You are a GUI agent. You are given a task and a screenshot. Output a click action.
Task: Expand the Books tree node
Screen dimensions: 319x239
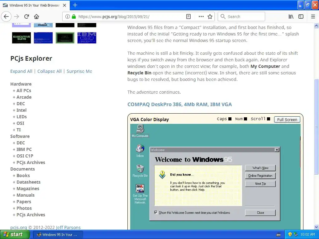click(x=21, y=176)
